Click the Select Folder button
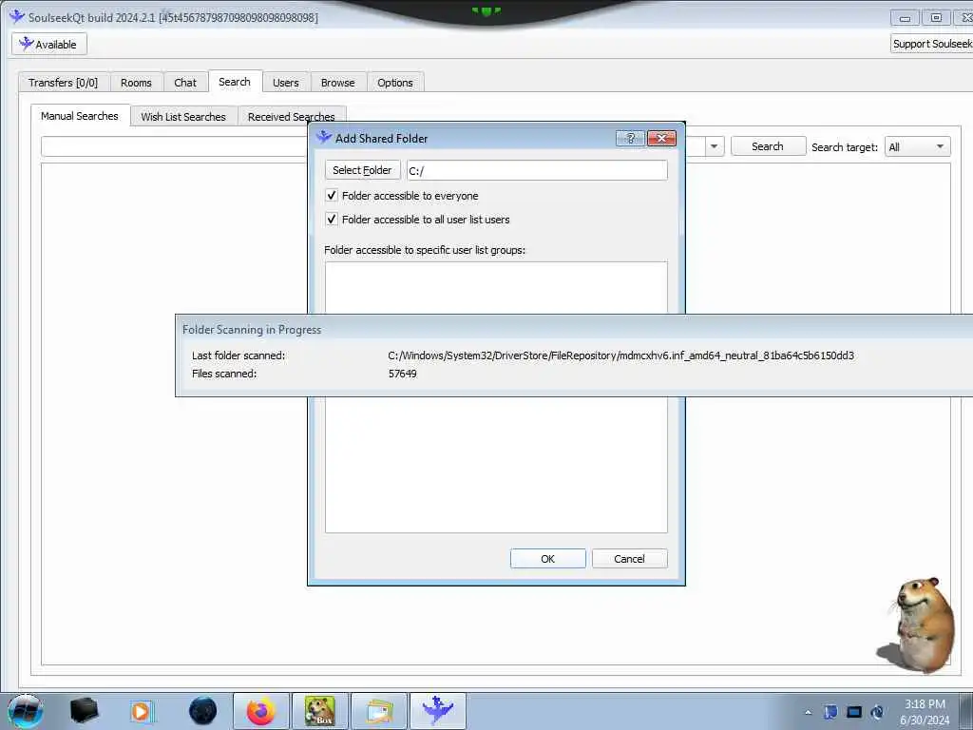 point(362,170)
